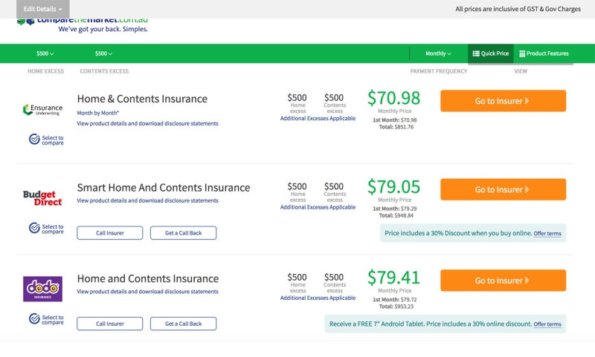595x357 pixels.
Task: Expand the Contents Excess $500 dropdown
Action: pos(103,53)
